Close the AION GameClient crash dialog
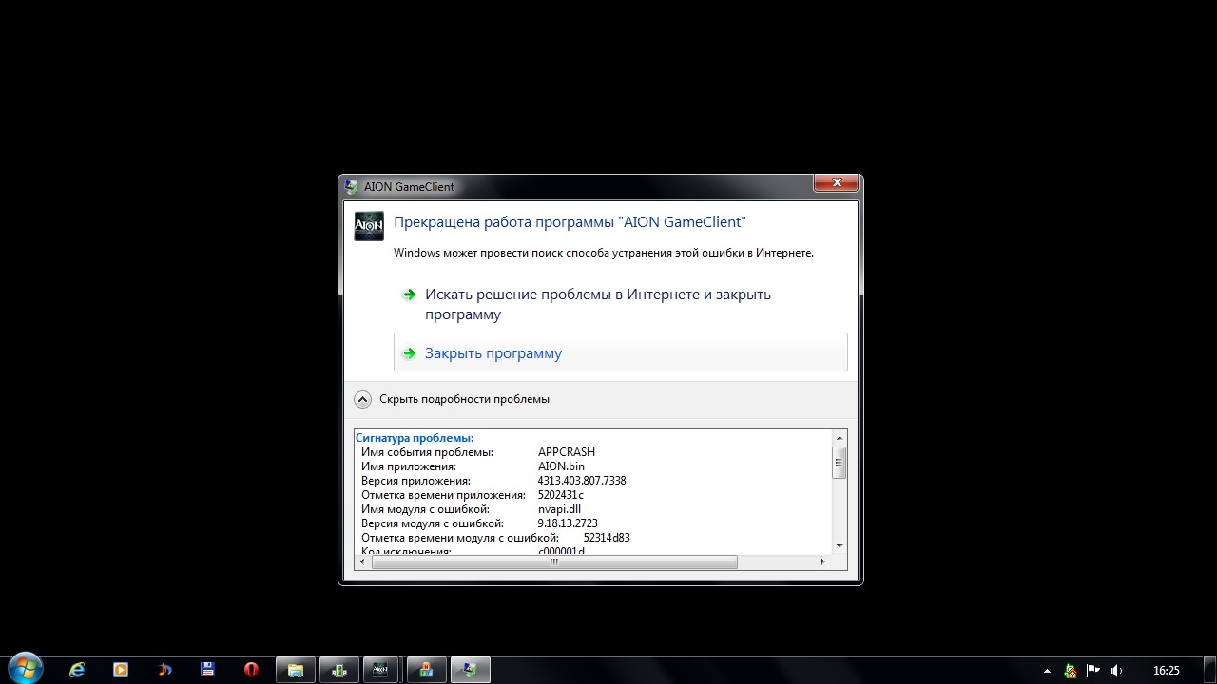 point(838,182)
